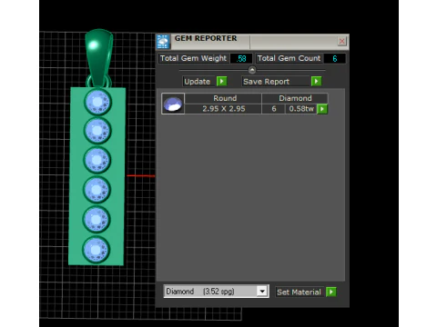
Task: Open the Diamond (3.52 spg) material dropdown
Action: (216, 292)
